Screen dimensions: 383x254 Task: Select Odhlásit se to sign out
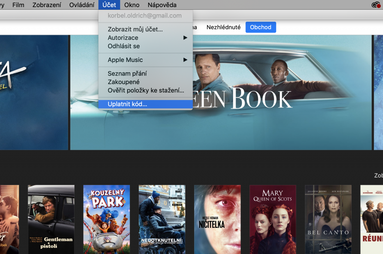point(145,46)
